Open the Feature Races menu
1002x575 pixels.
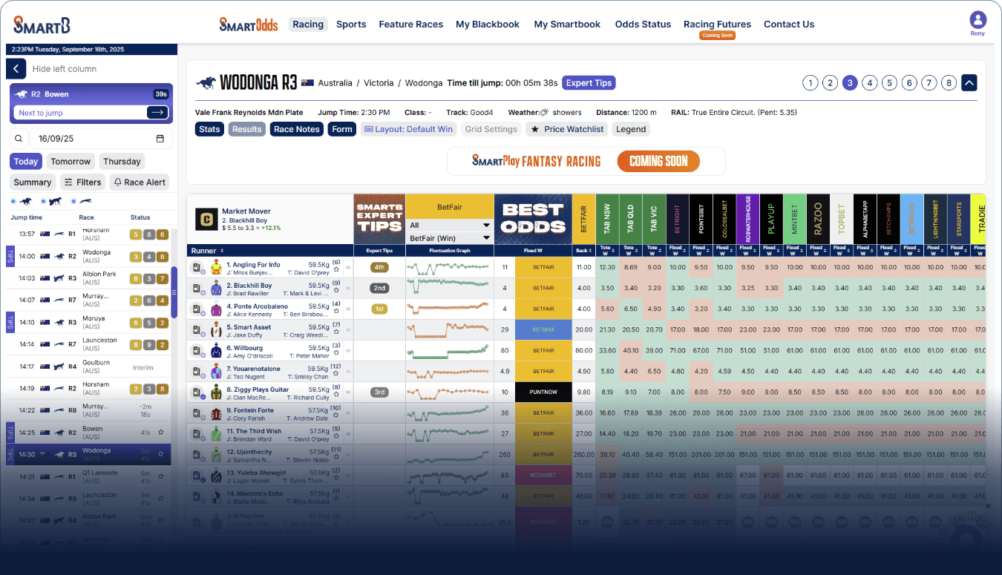tap(410, 24)
